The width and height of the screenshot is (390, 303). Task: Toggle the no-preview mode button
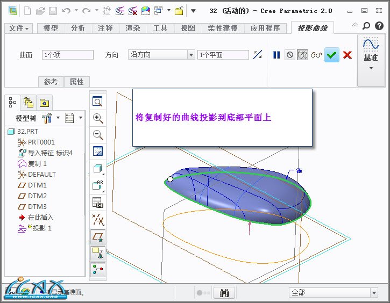point(290,55)
